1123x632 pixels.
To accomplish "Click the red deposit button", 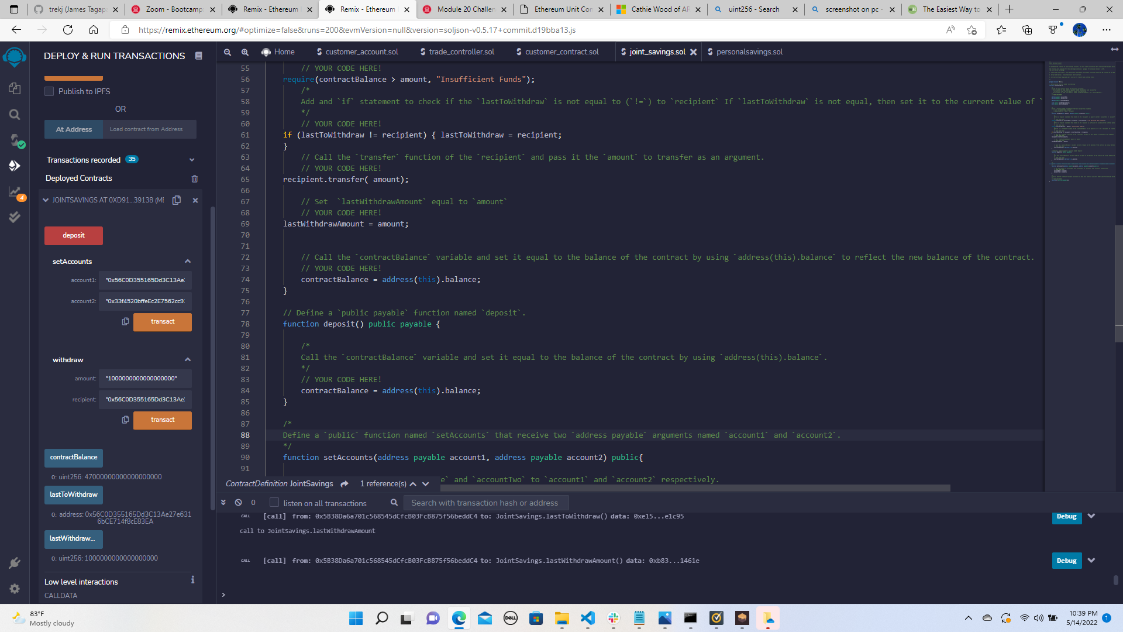I will [x=74, y=236].
